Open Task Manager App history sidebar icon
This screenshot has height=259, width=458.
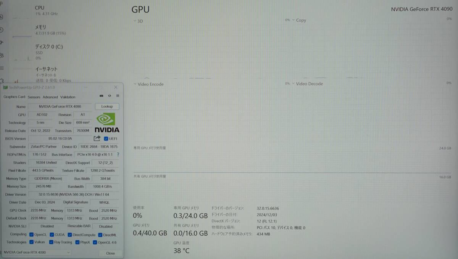point(2,30)
